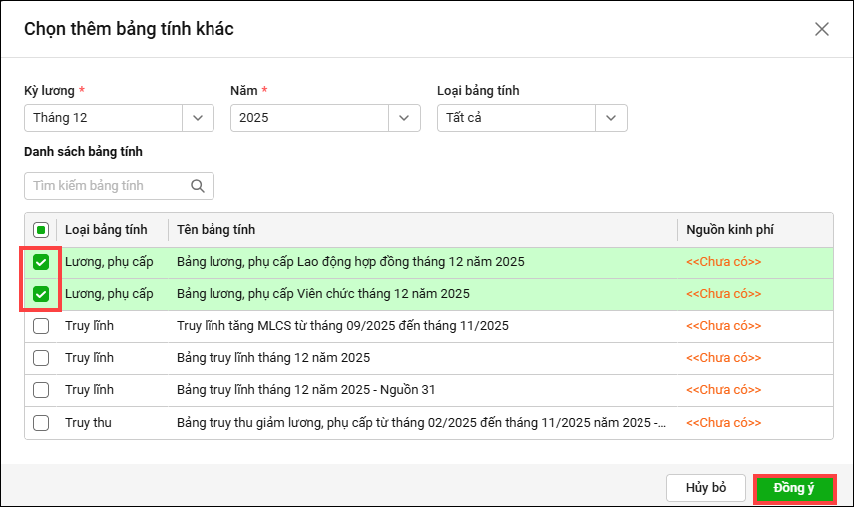Check the Truy lĩnh tăng MLCS row
Screen dimensions: 854x507
tap(41, 326)
